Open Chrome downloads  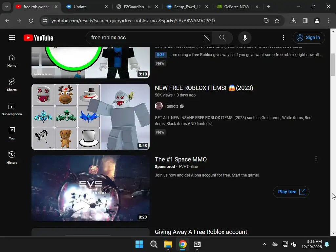[x=293, y=21]
